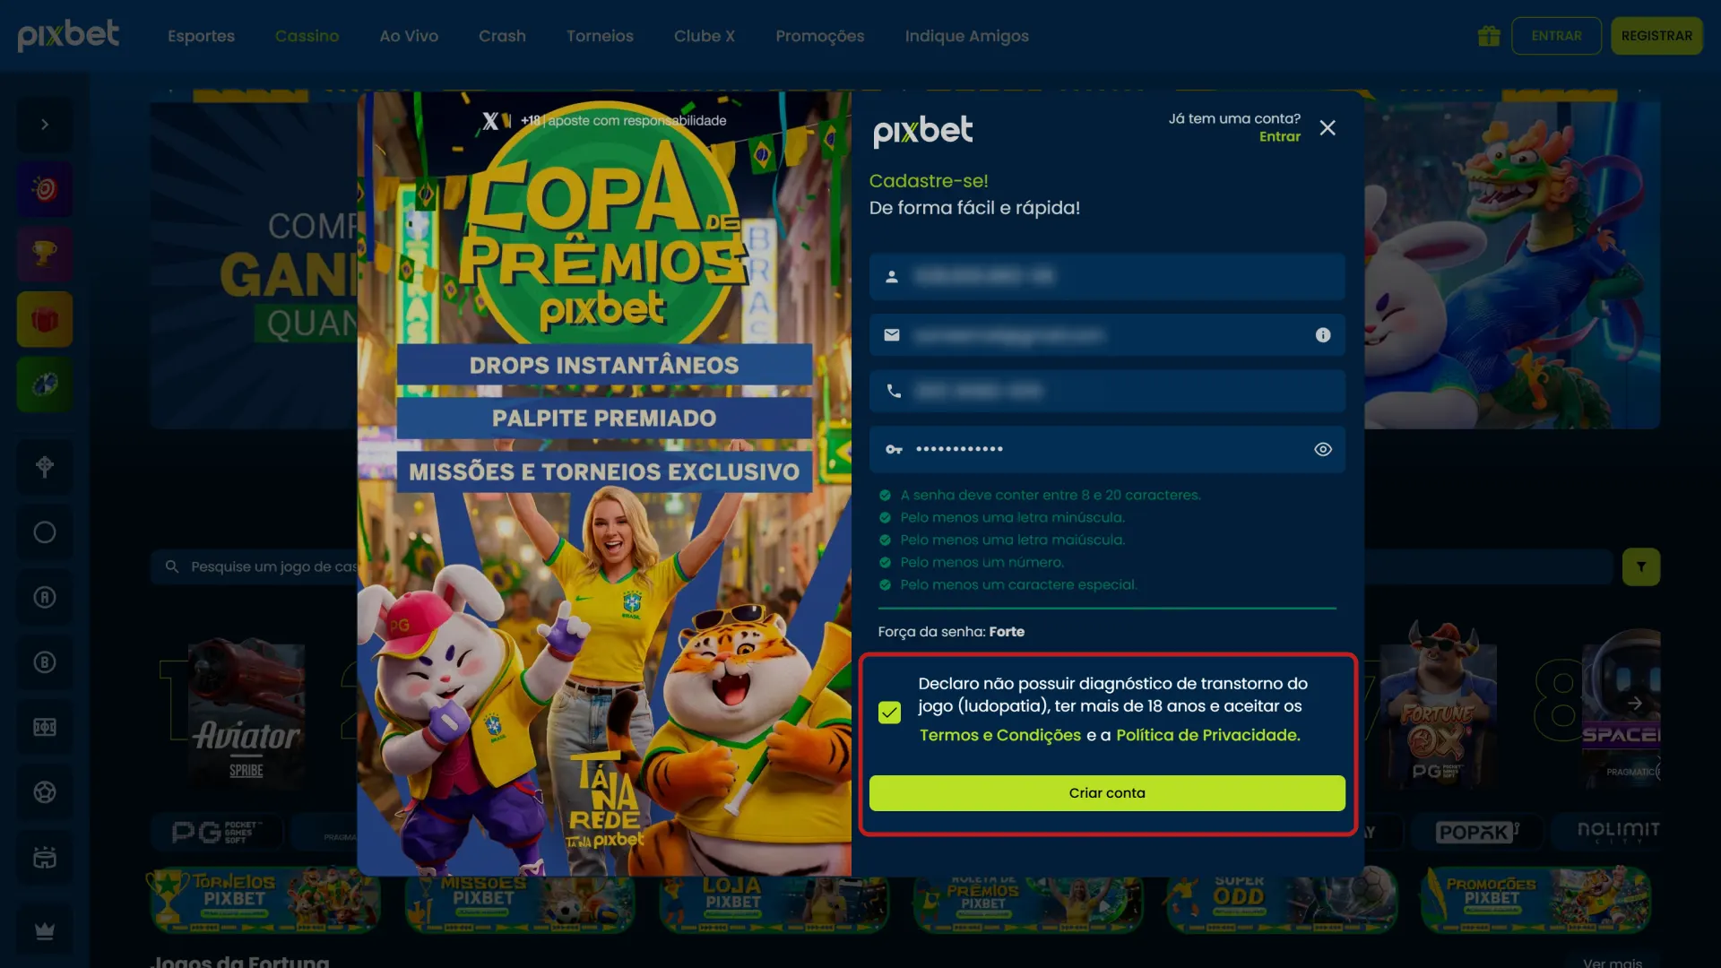
Task: Select the POPOK provider
Action: [x=1477, y=833]
